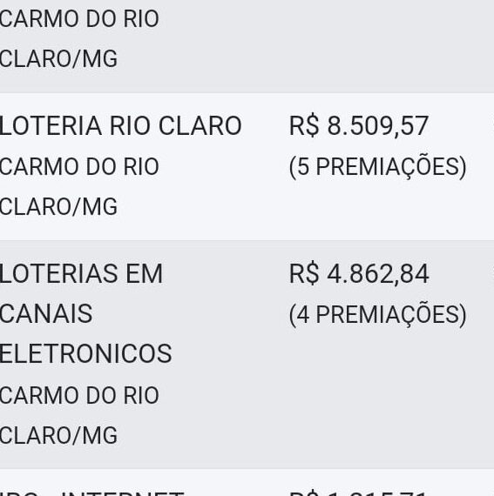
Task: Click CLARO/MG in the ELETRONICOS row
Action: pos(58,435)
